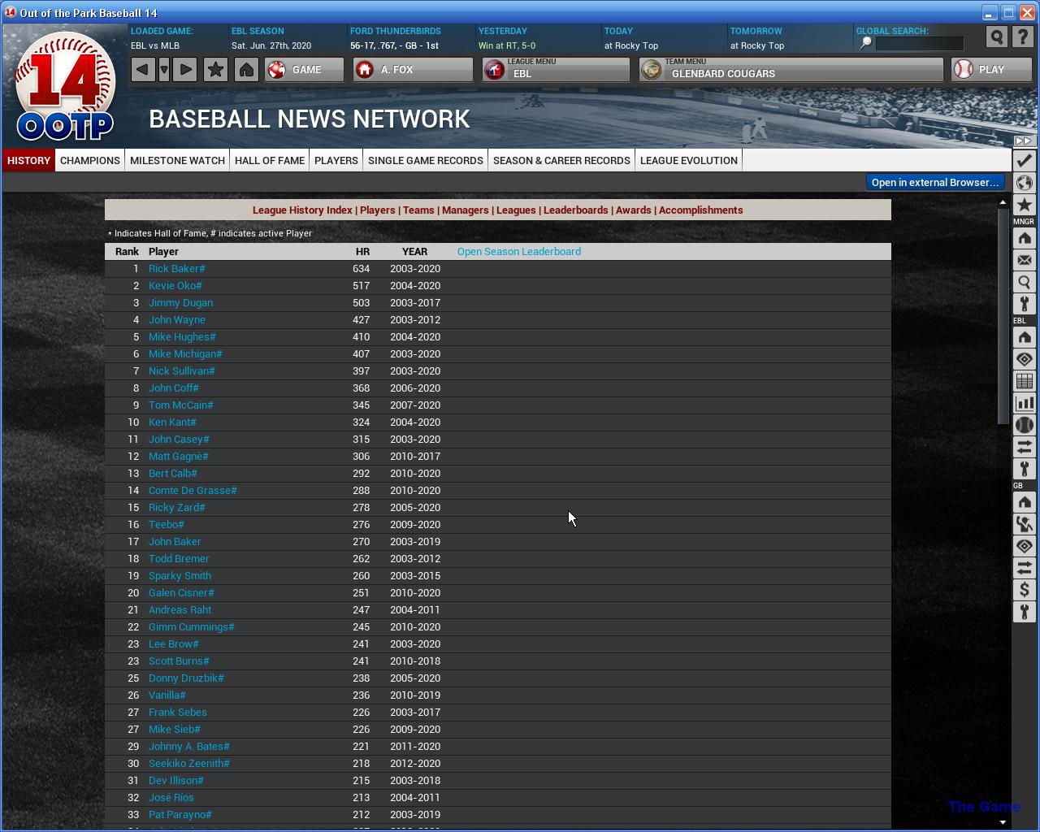Click Open in external Browser button
Image resolution: width=1040 pixels, height=832 pixels.
pos(935,182)
